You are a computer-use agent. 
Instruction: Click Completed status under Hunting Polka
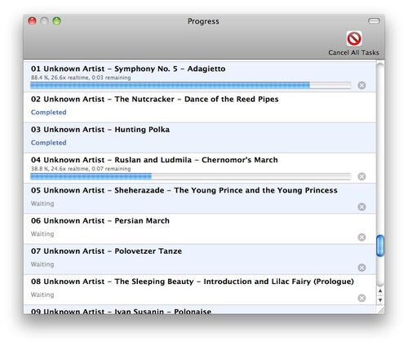click(49, 143)
